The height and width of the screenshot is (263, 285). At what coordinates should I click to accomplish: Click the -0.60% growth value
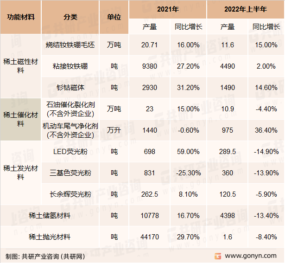pyautogui.click(x=189, y=130)
